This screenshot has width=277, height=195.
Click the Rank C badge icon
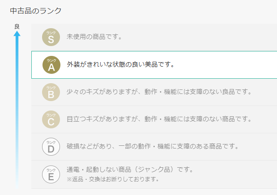pos(51,119)
